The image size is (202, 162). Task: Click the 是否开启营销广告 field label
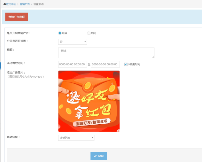[19, 33]
